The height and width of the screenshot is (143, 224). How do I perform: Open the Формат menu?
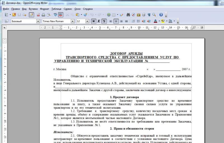click(x=45, y=9)
